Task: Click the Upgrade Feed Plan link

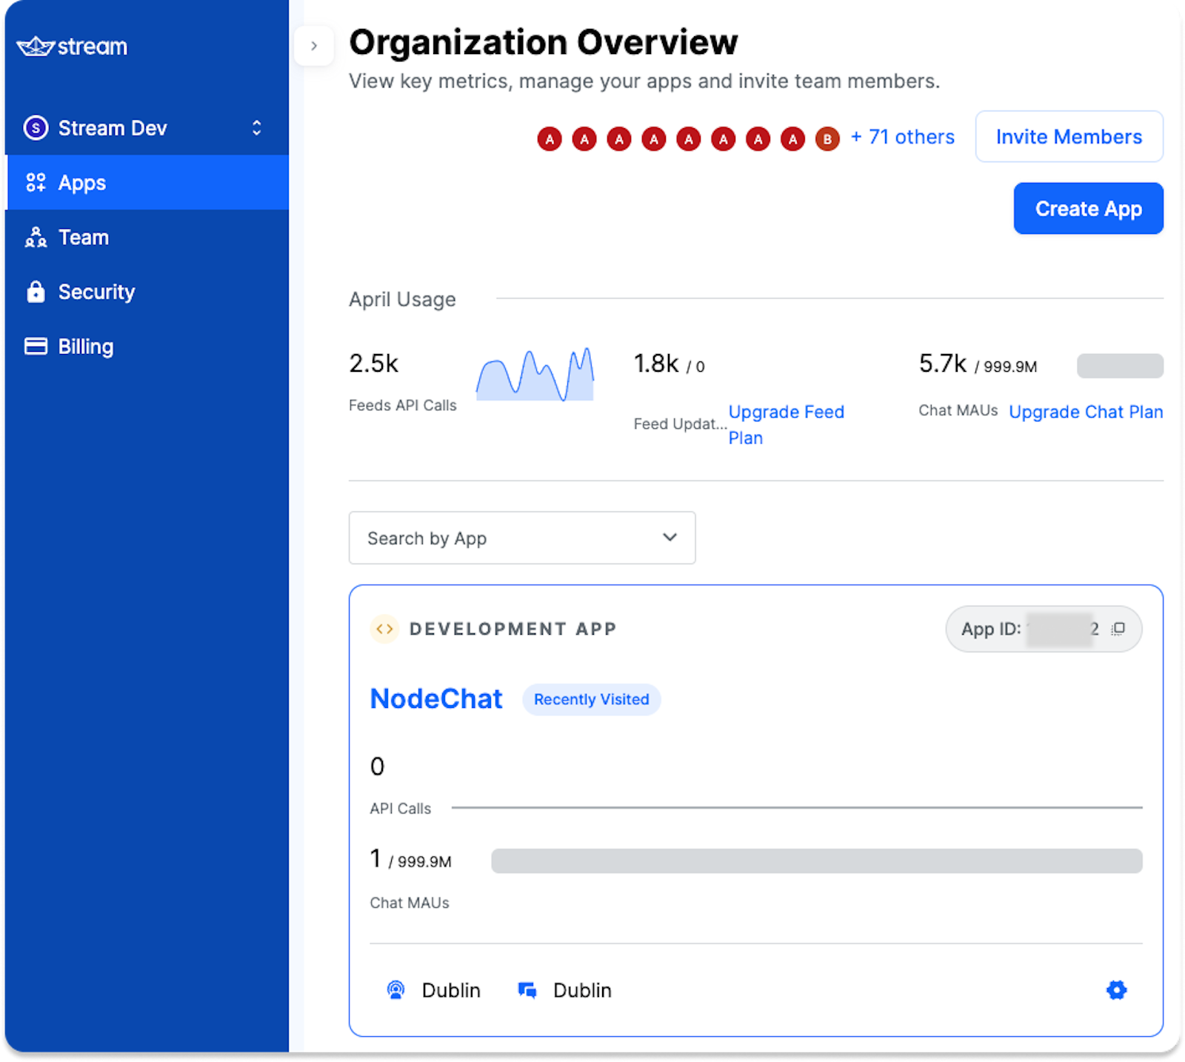Action: point(785,413)
